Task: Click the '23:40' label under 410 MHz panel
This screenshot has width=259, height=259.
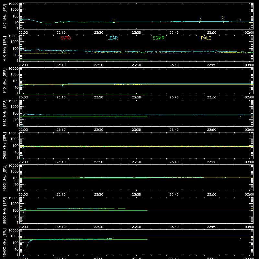Action: pyautogui.click(x=174, y=65)
